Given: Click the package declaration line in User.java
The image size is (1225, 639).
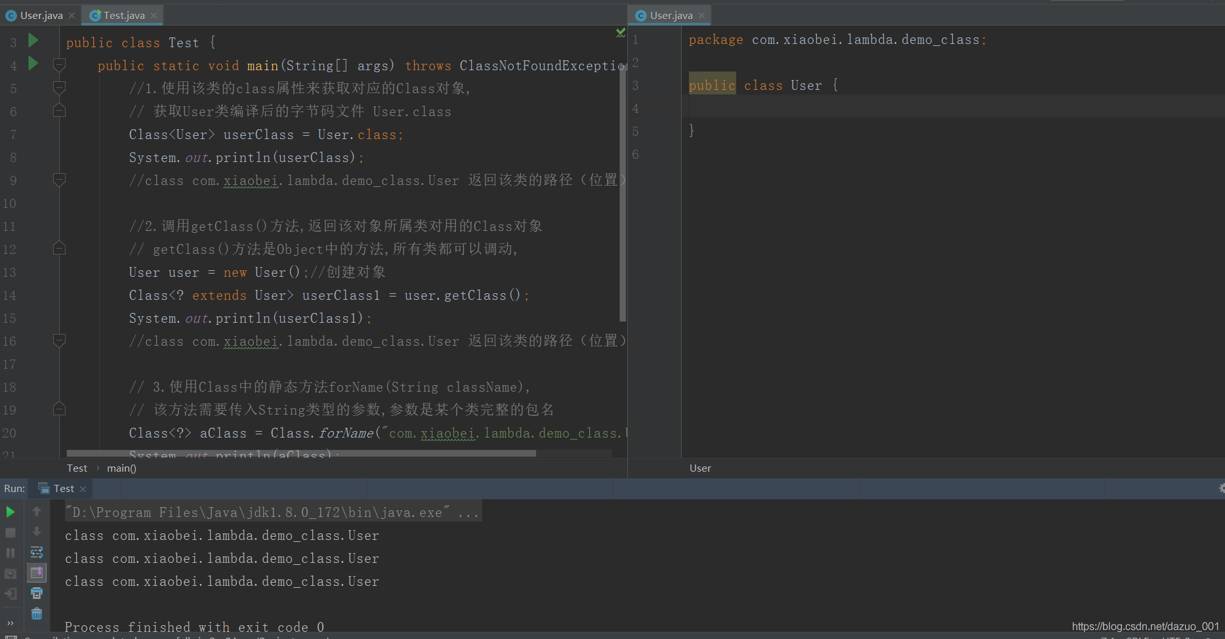Looking at the screenshot, I should click(x=837, y=40).
